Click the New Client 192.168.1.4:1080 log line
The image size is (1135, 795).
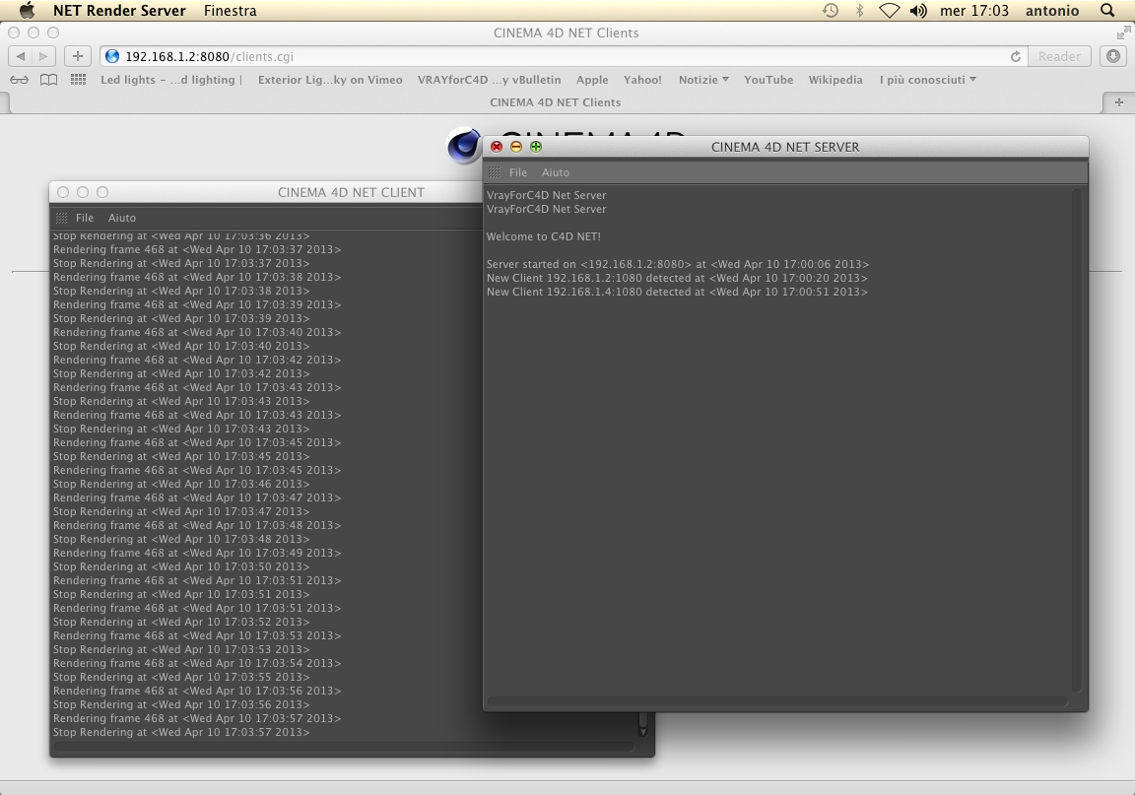point(677,292)
